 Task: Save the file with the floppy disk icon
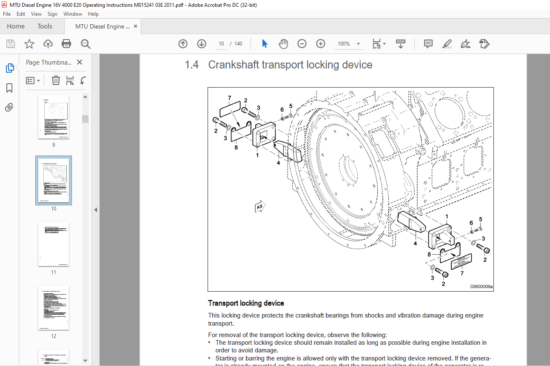(x=11, y=44)
